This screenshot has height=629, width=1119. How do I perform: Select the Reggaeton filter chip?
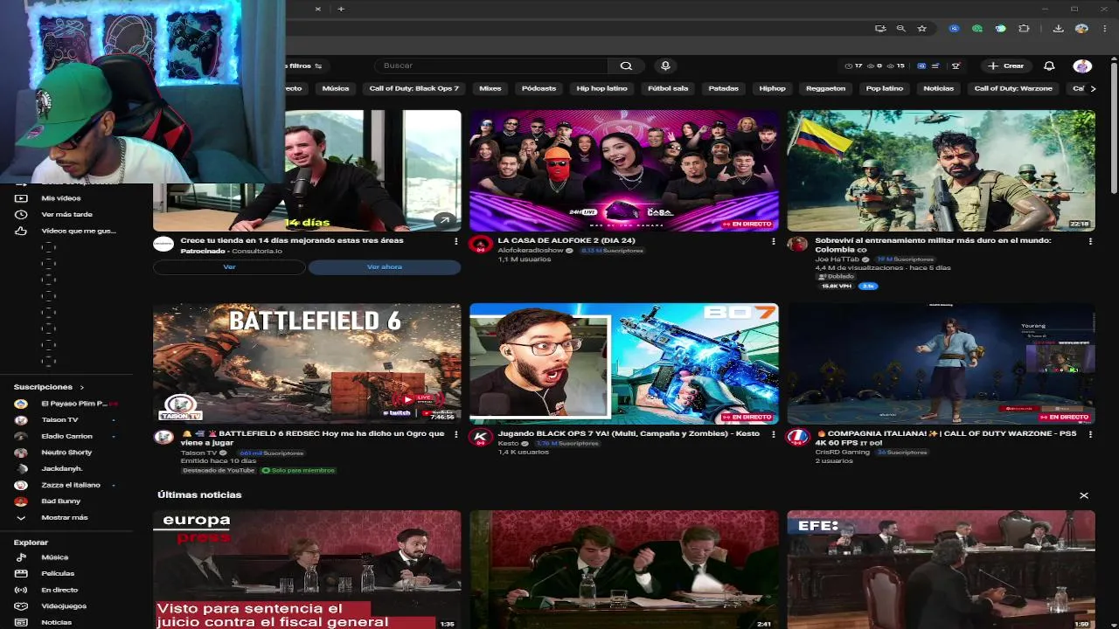(826, 88)
